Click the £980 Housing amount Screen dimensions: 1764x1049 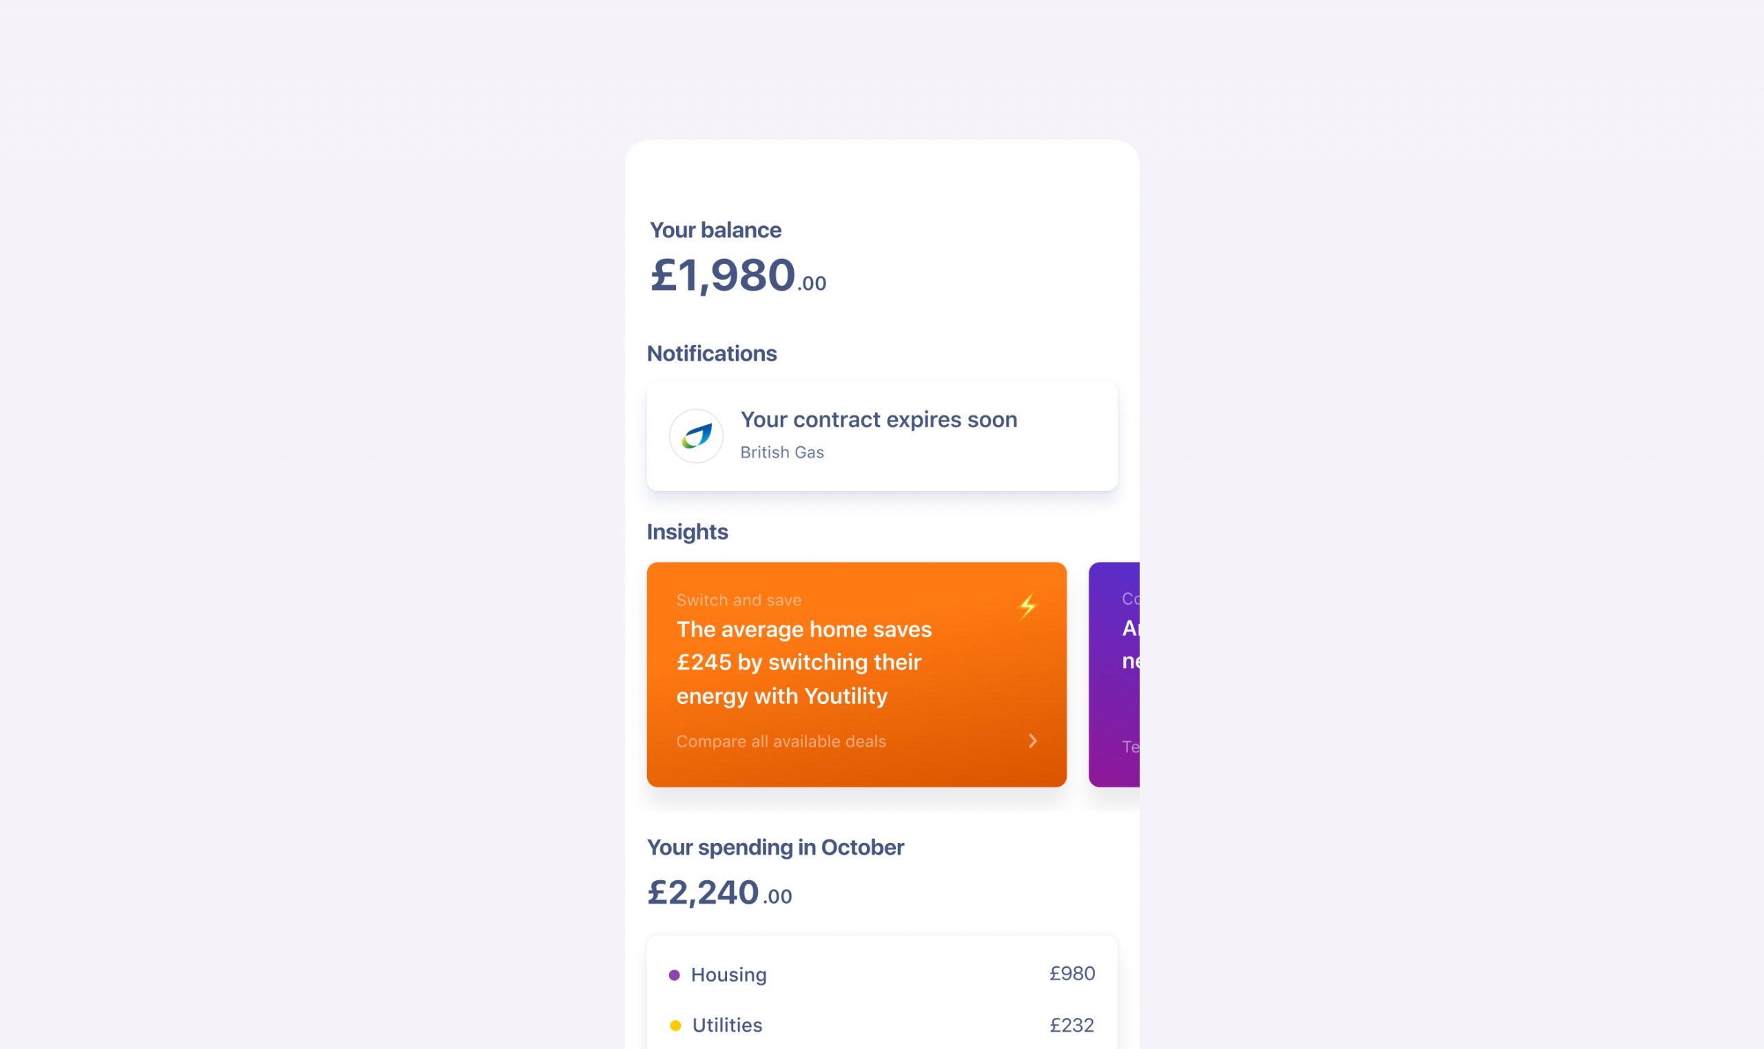[x=1071, y=973]
